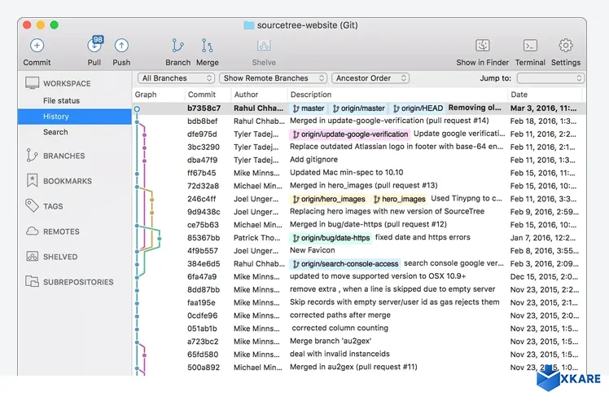The height and width of the screenshot is (401, 609).
Task: Expand the BOOKMARKS sidebar section
Action: coord(68,181)
